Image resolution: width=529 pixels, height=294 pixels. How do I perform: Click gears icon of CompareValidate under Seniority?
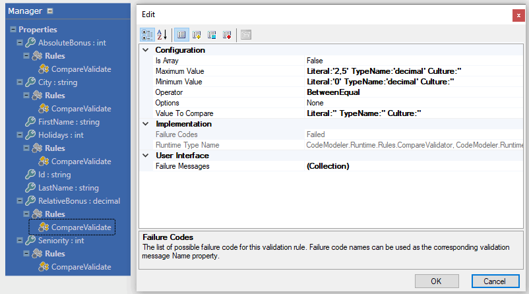click(x=44, y=267)
